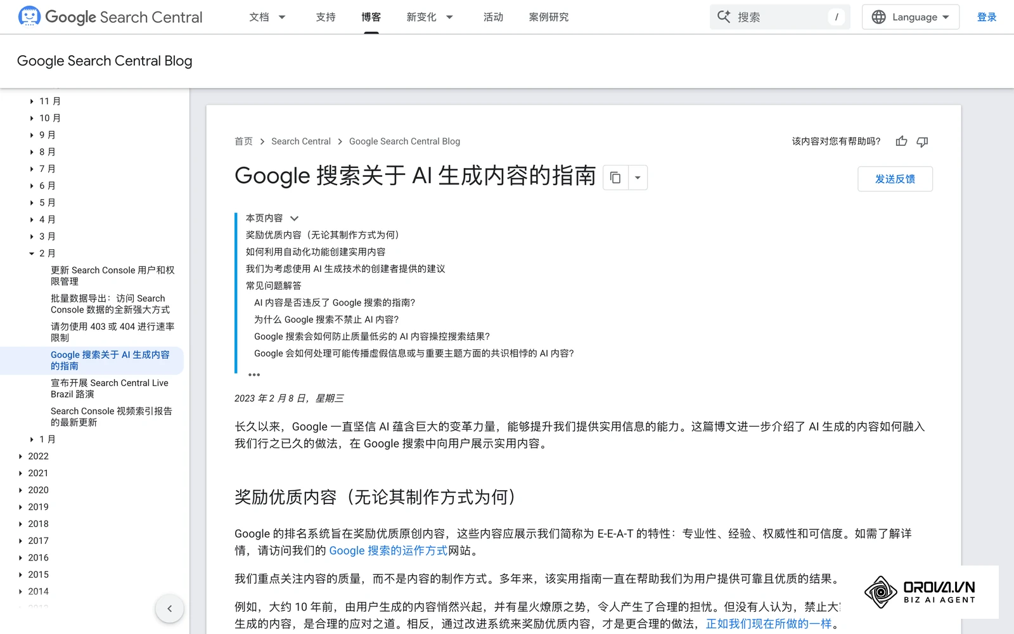Open the Google 搜索的运作方式 link
The width and height of the screenshot is (1014, 634).
click(x=388, y=551)
